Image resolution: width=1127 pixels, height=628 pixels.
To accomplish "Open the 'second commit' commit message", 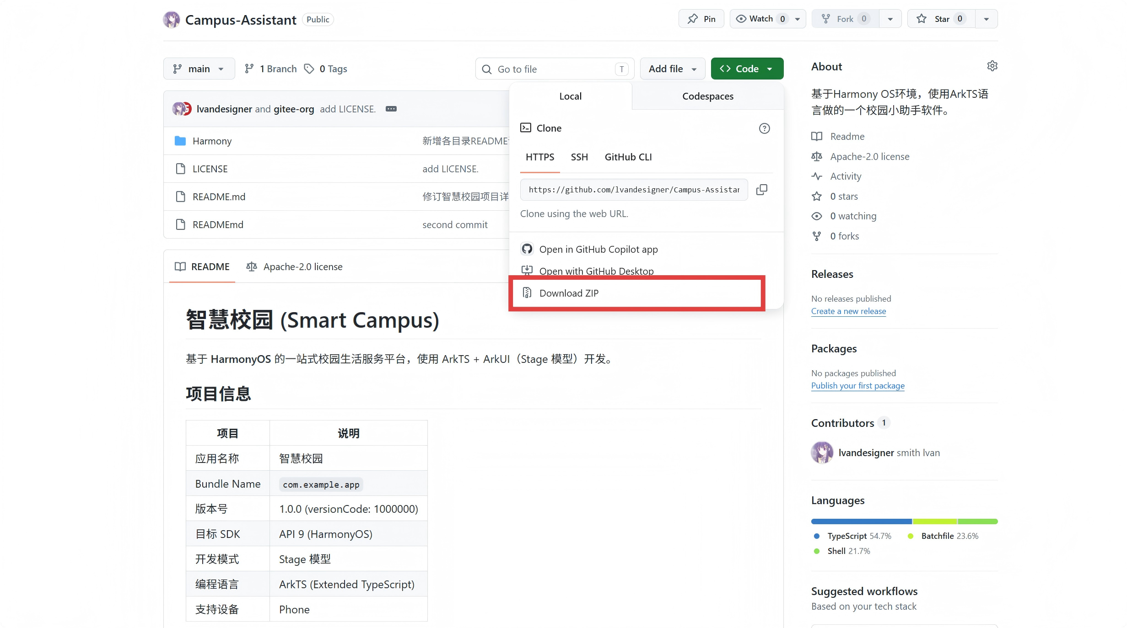I will (455, 225).
